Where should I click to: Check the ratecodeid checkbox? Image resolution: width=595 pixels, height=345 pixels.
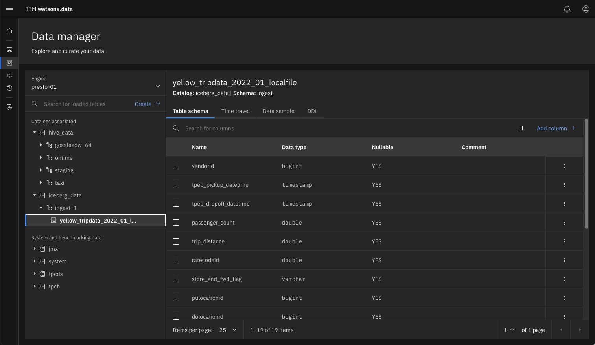click(176, 260)
